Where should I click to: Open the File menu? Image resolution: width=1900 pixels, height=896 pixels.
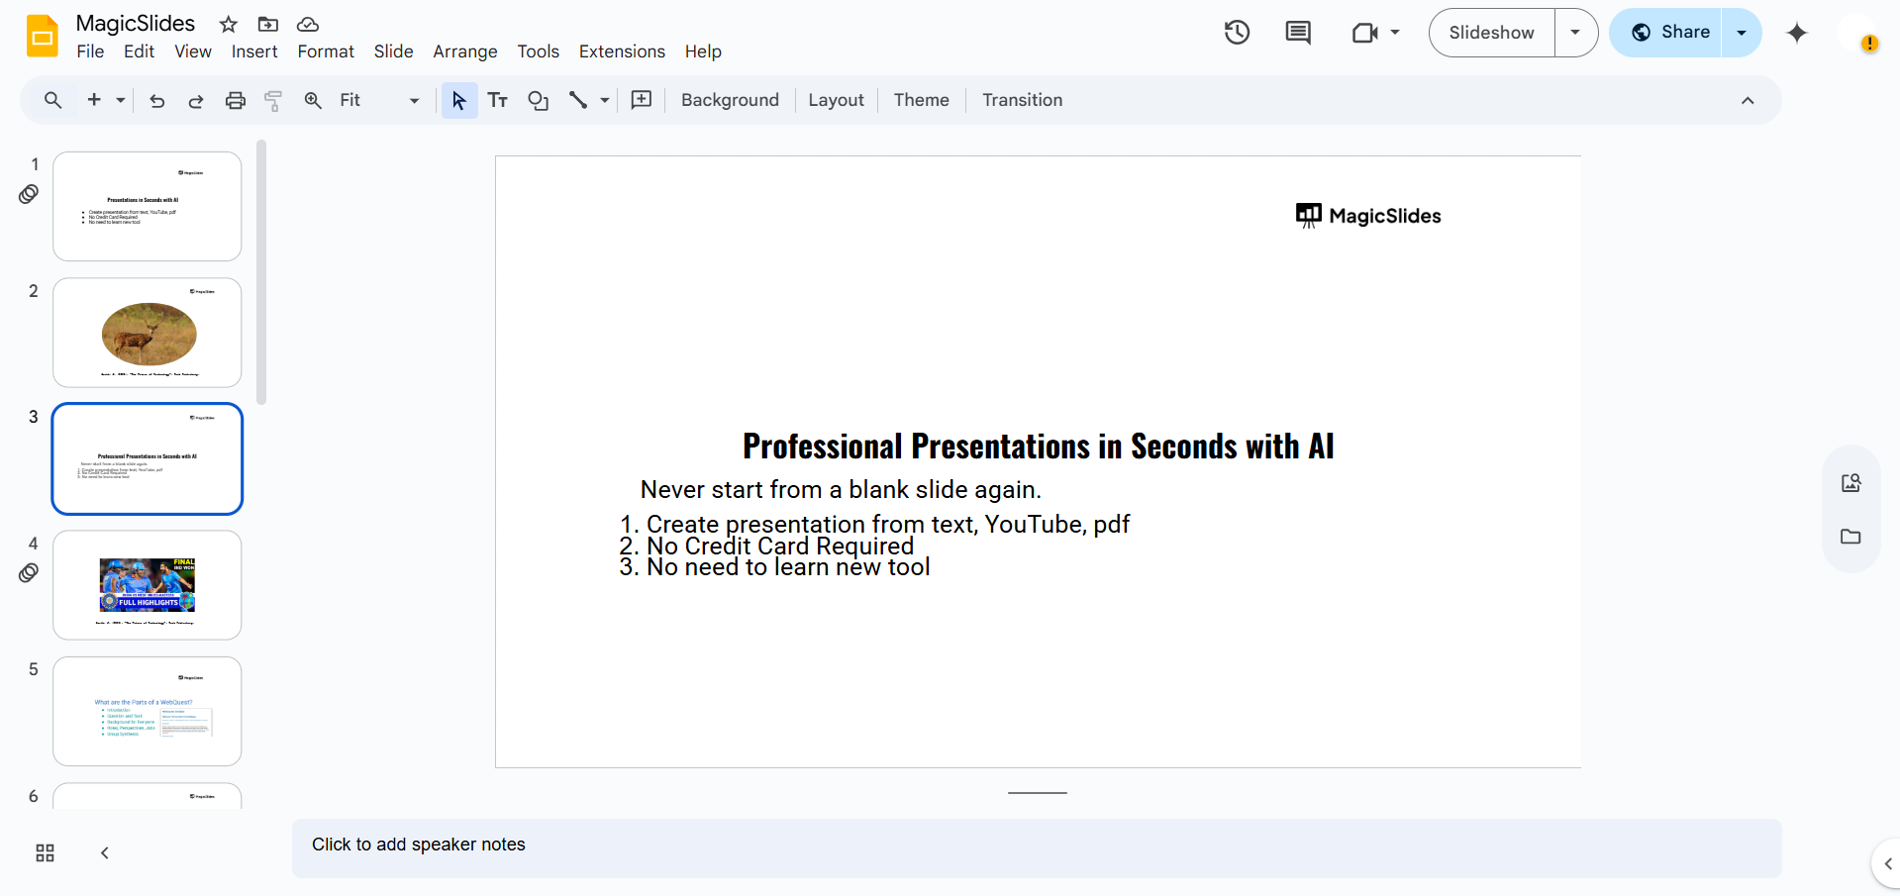tap(90, 51)
